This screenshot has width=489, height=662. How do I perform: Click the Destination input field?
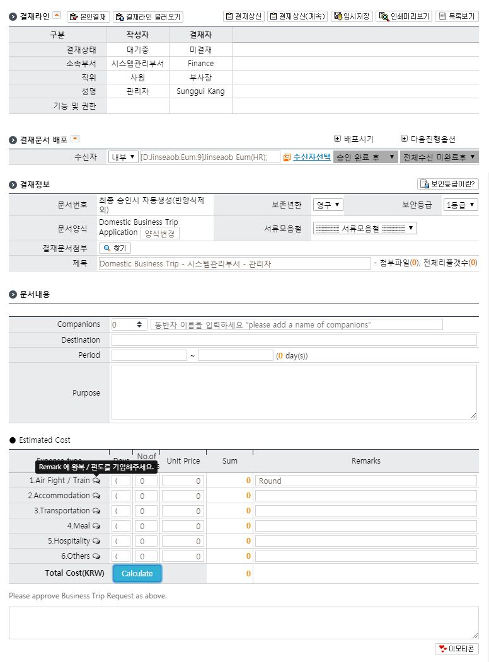[x=294, y=340]
